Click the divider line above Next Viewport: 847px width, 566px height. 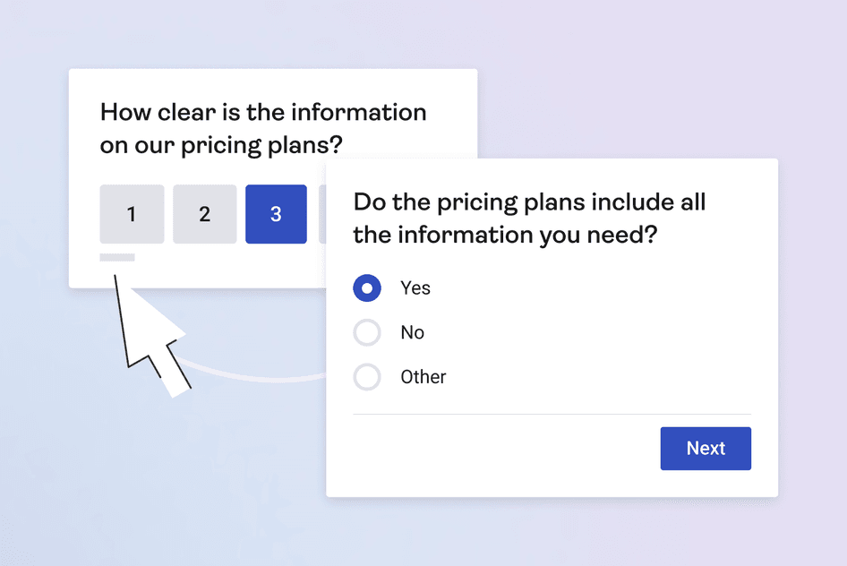point(552,415)
